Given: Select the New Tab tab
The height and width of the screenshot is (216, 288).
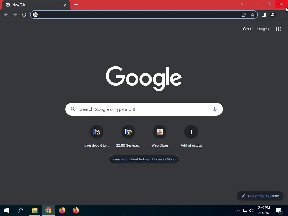Looking at the screenshot, I should [36, 5].
